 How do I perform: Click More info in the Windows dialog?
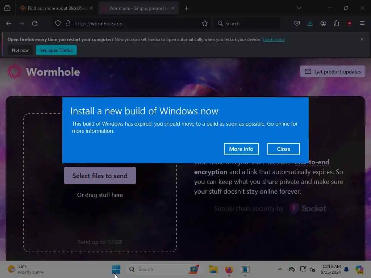[x=241, y=149]
